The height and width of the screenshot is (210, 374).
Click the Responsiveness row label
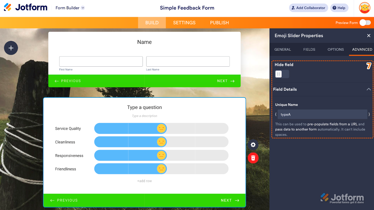tap(69, 156)
